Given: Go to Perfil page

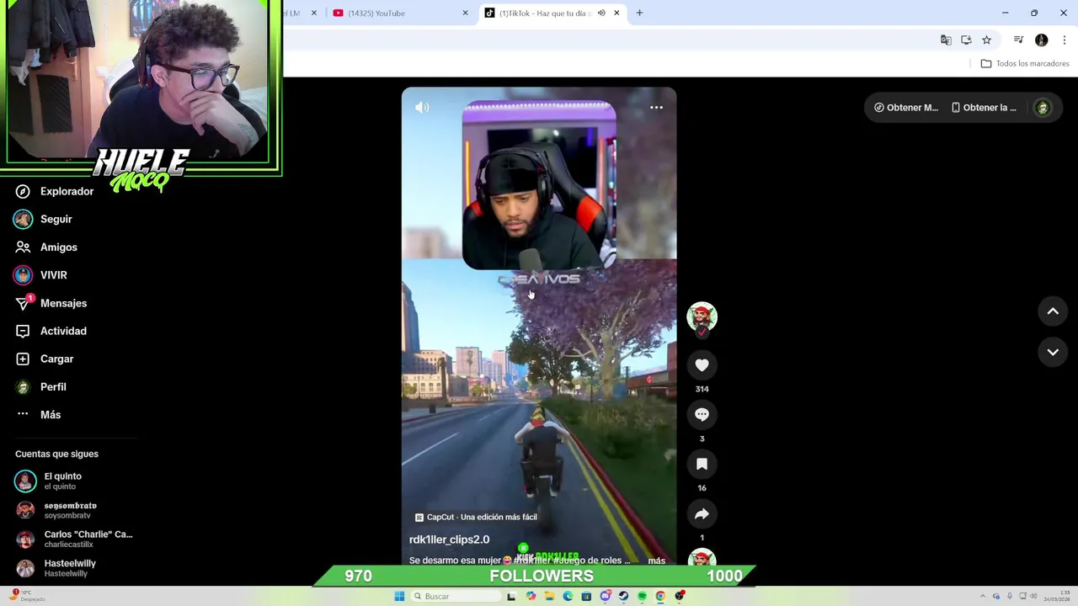Looking at the screenshot, I should pos(41,386).
